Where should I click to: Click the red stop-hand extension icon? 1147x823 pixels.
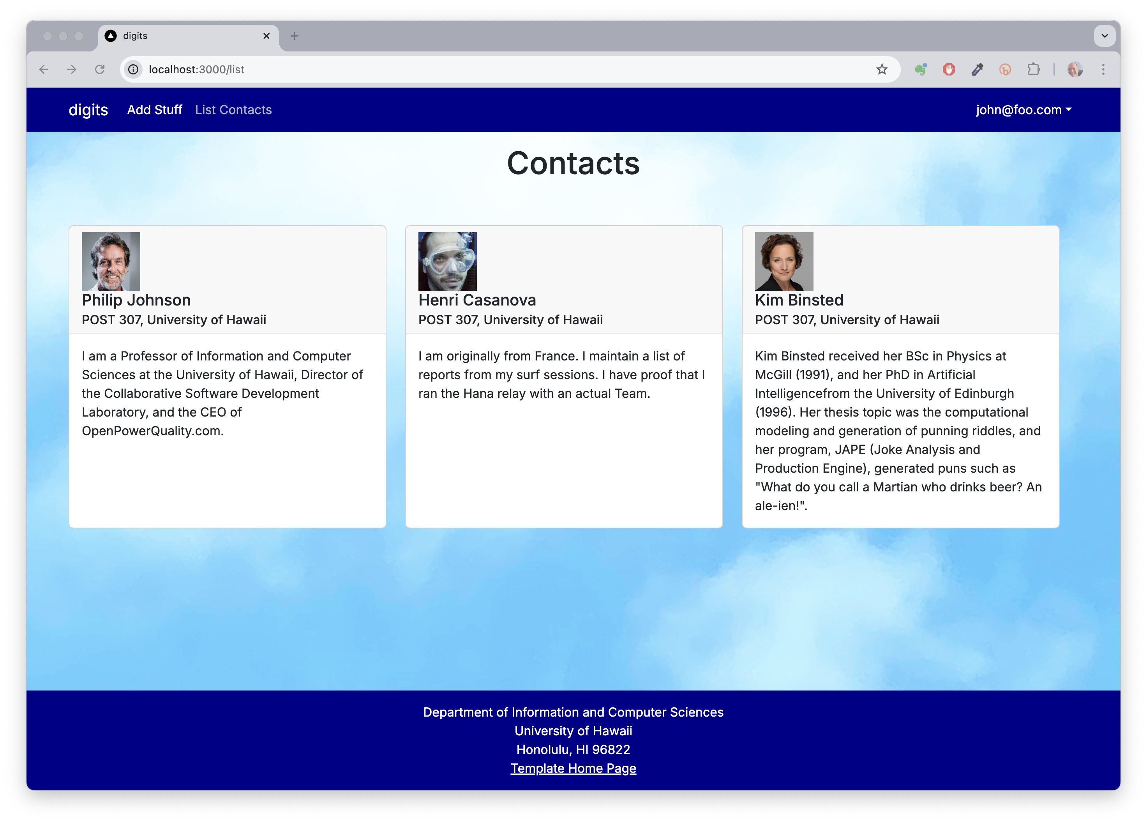click(x=949, y=69)
